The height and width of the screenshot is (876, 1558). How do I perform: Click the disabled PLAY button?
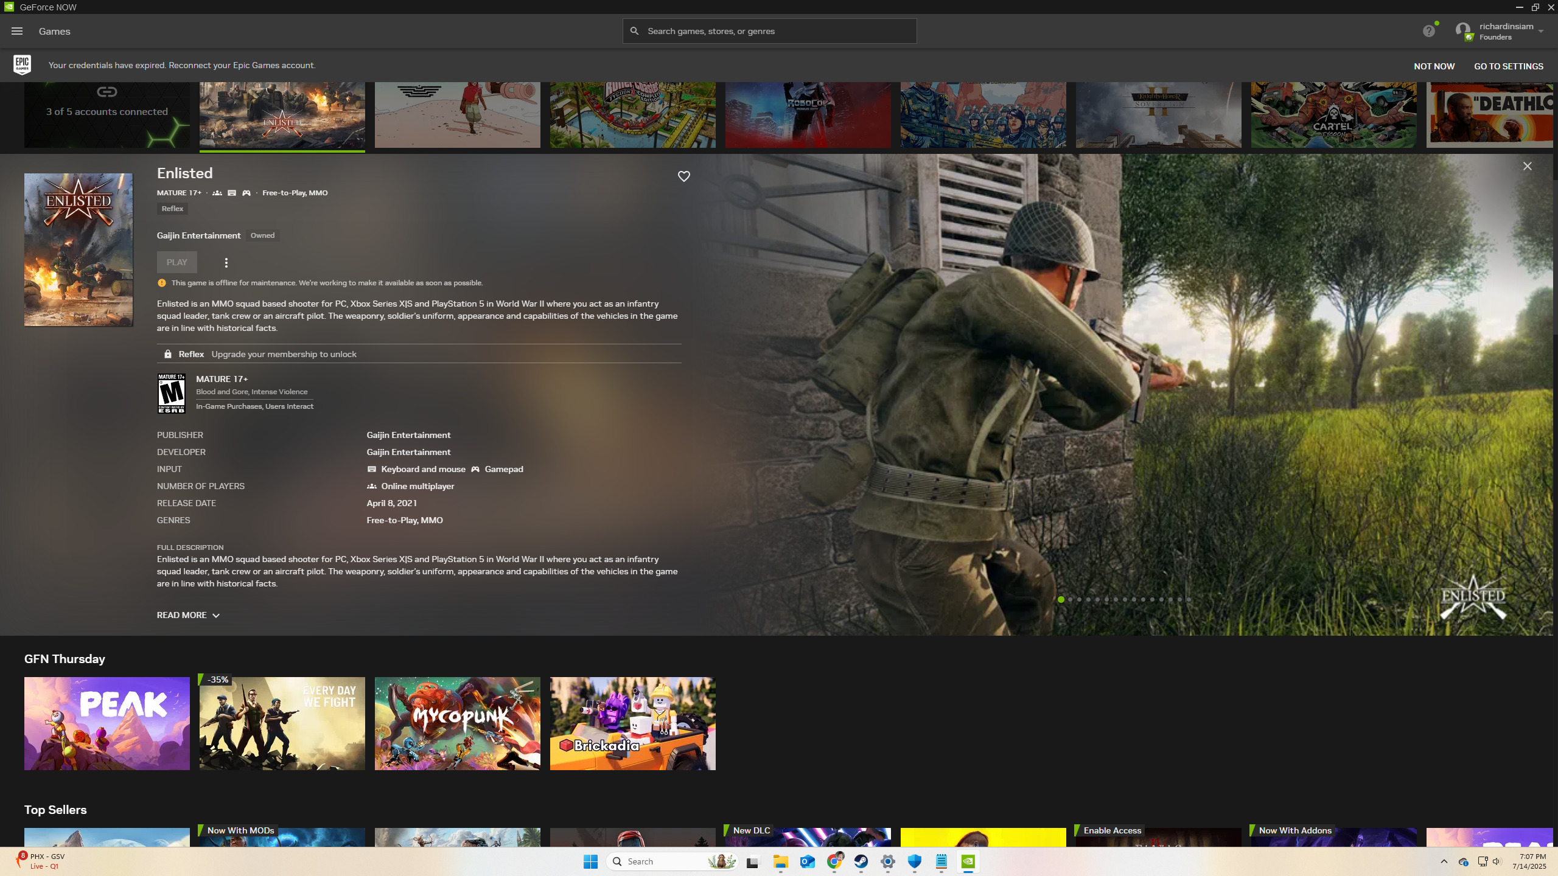point(177,262)
